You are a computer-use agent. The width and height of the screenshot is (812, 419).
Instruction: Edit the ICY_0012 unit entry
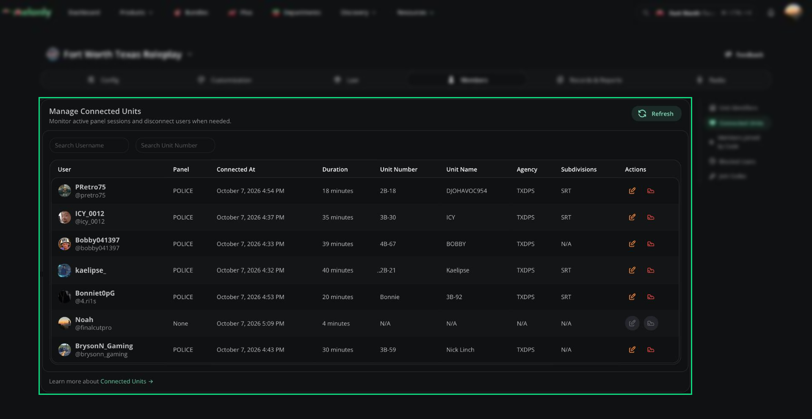pyautogui.click(x=632, y=217)
